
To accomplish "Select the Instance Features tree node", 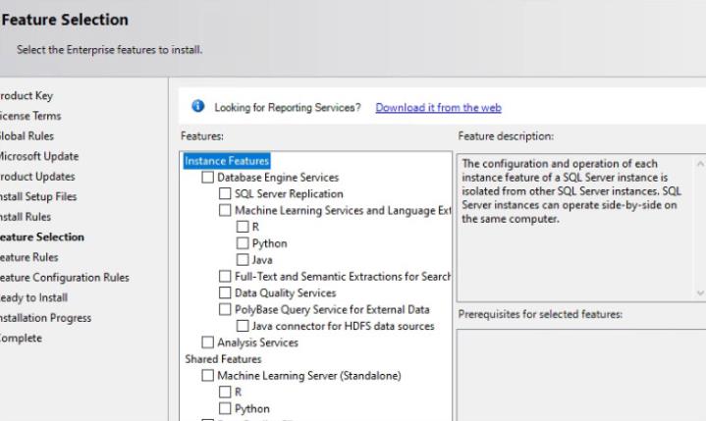I will click(x=227, y=161).
